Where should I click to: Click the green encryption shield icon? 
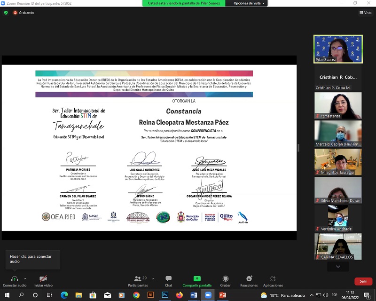pos(6,13)
